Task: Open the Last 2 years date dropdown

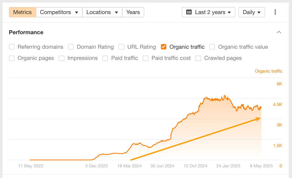Action: tap(209, 12)
